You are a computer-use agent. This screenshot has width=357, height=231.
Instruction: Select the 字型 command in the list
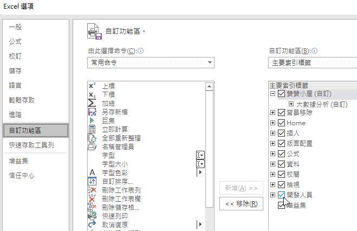tap(146, 155)
